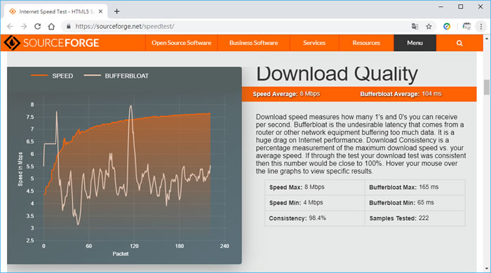
Task: Open site search with magnifier icon
Action: click(459, 43)
